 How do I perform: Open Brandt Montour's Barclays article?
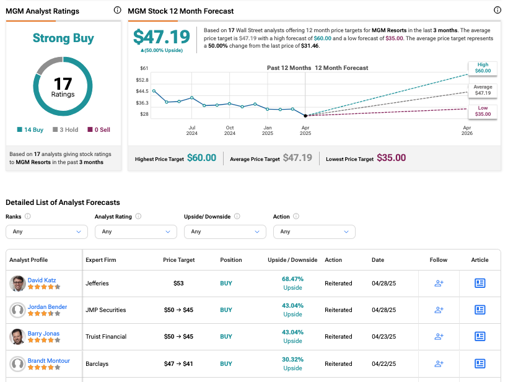(x=480, y=363)
